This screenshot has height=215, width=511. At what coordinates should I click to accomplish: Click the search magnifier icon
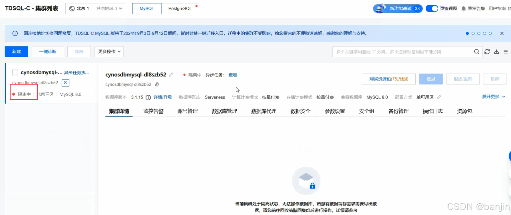click(x=476, y=52)
